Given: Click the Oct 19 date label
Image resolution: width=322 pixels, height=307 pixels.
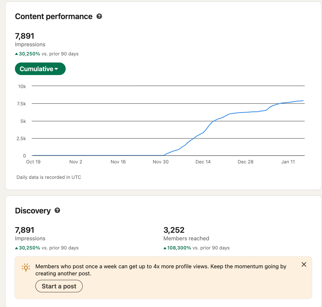Looking at the screenshot, I should point(33,162).
